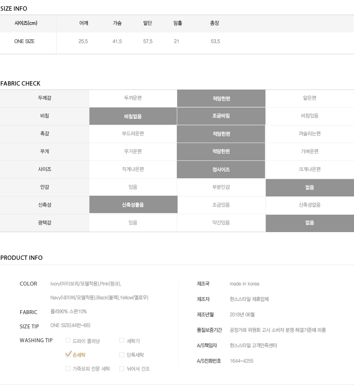Image resolution: width=354 pixels, height=387 pixels.
Task: Click the 한스스타일 제휴업체 manufacturer text
Action: (249, 299)
